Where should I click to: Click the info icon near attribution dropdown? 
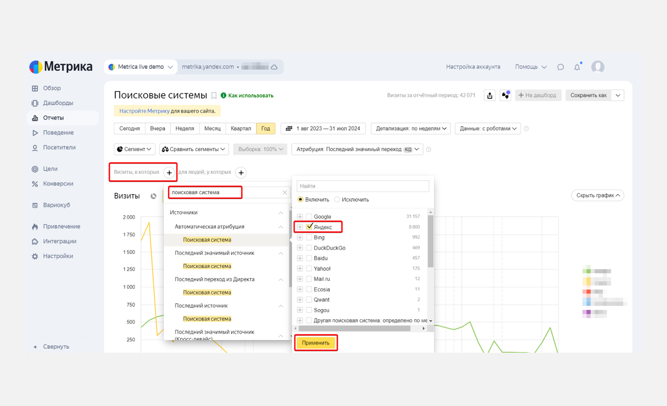[428, 149]
